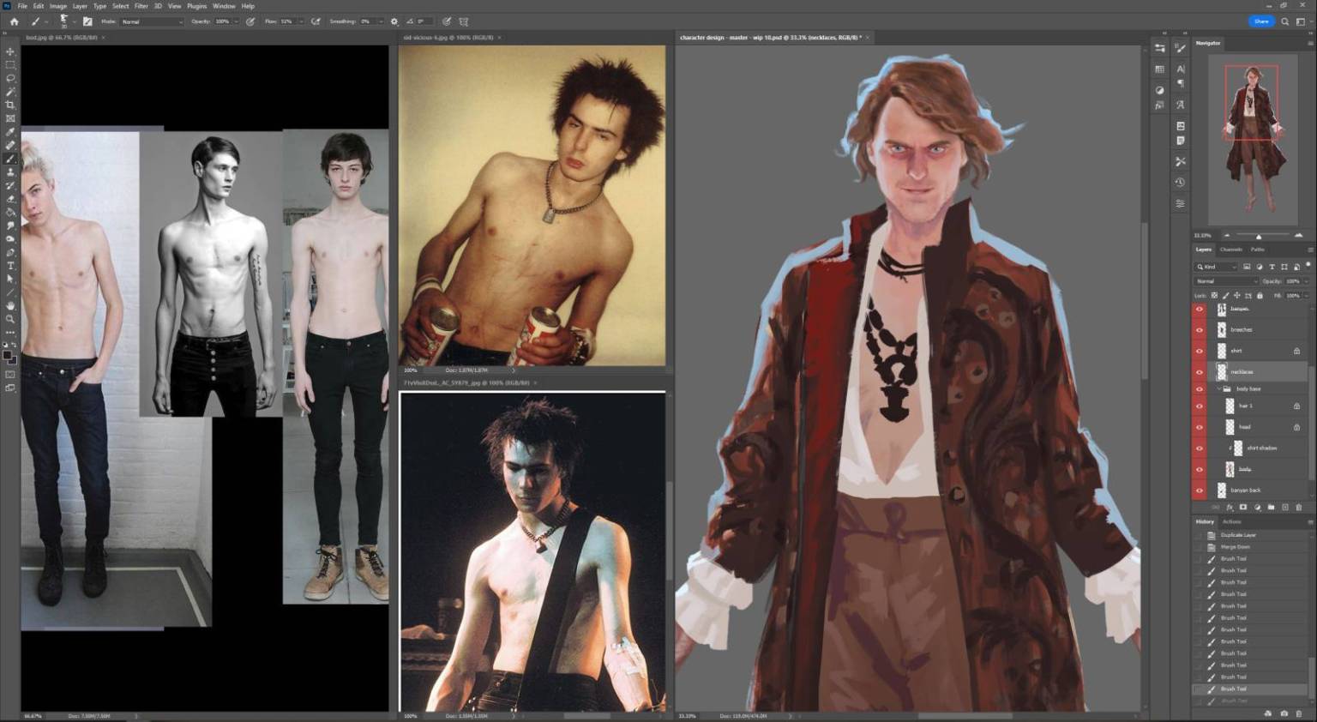This screenshot has height=722, width=1317.
Task: Open the brush blending Mode dropdown
Action: pyautogui.click(x=151, y=21)
